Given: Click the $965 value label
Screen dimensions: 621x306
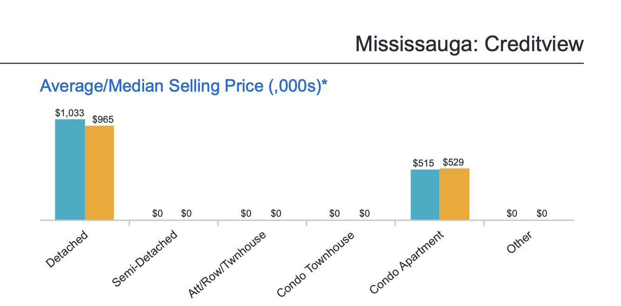Looking at the screenshot, I should pos(103,120).
